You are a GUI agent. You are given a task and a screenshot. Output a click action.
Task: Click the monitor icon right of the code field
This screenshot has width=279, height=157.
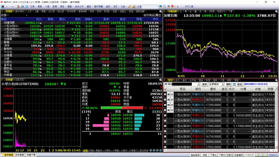coord(161,7)
